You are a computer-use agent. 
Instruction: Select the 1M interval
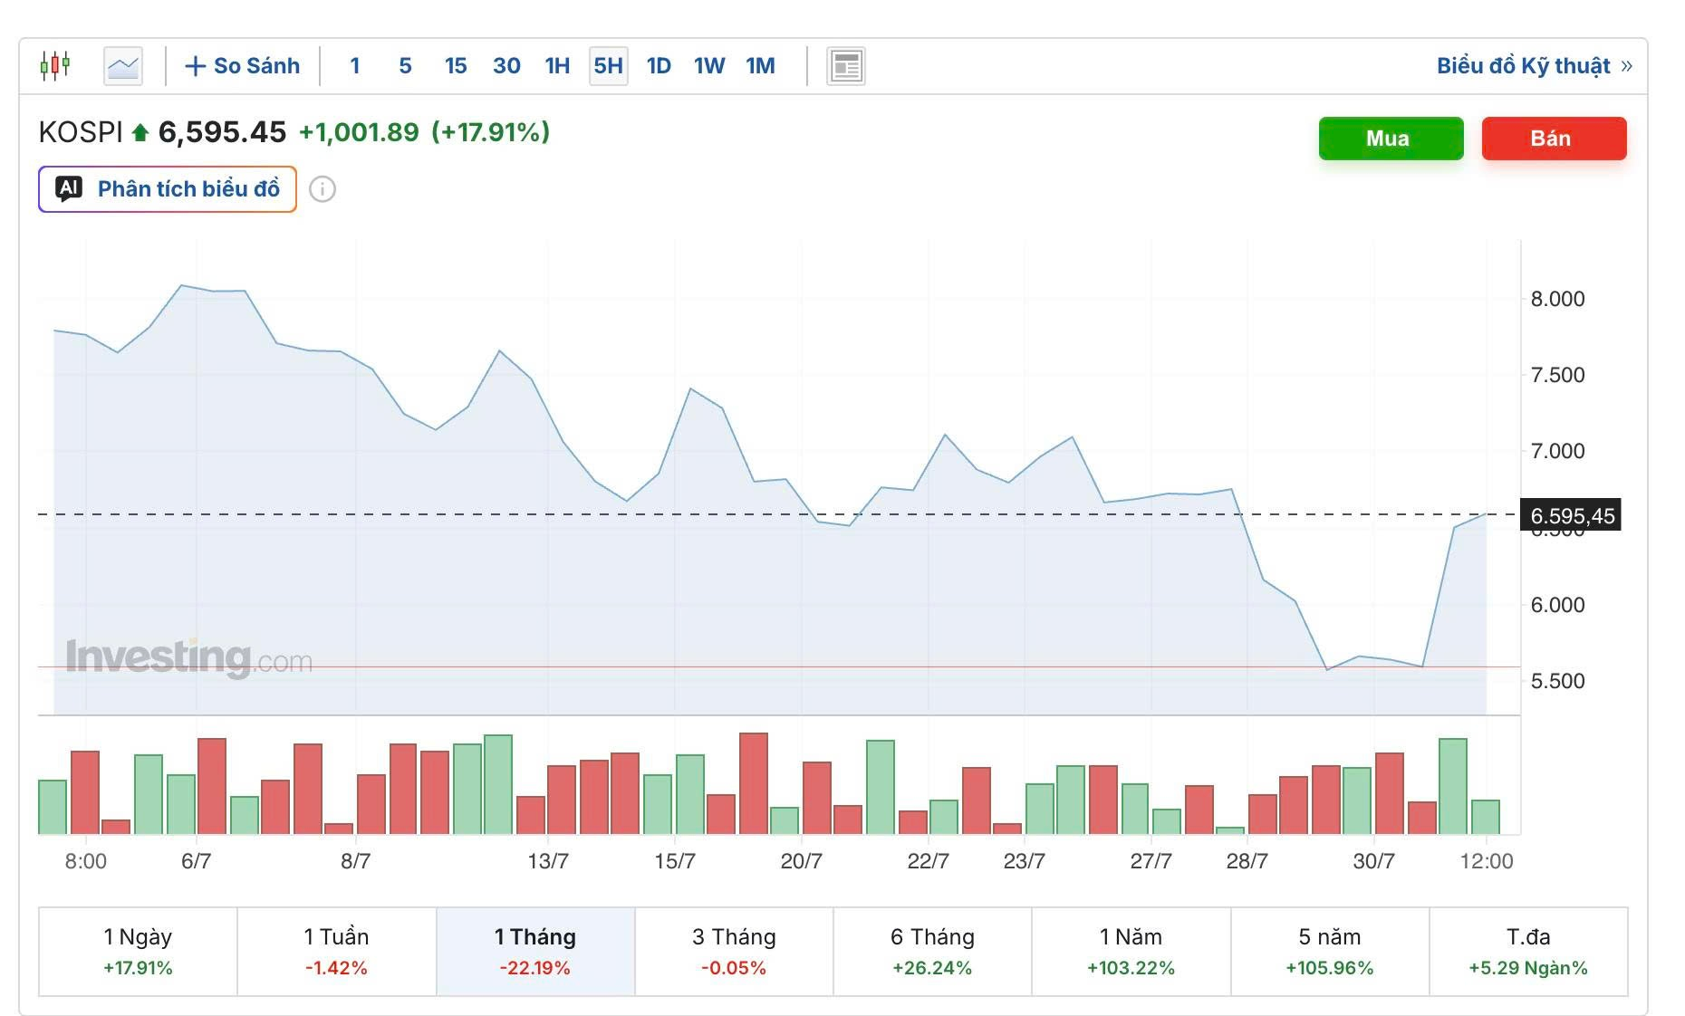tap(760, 66)
